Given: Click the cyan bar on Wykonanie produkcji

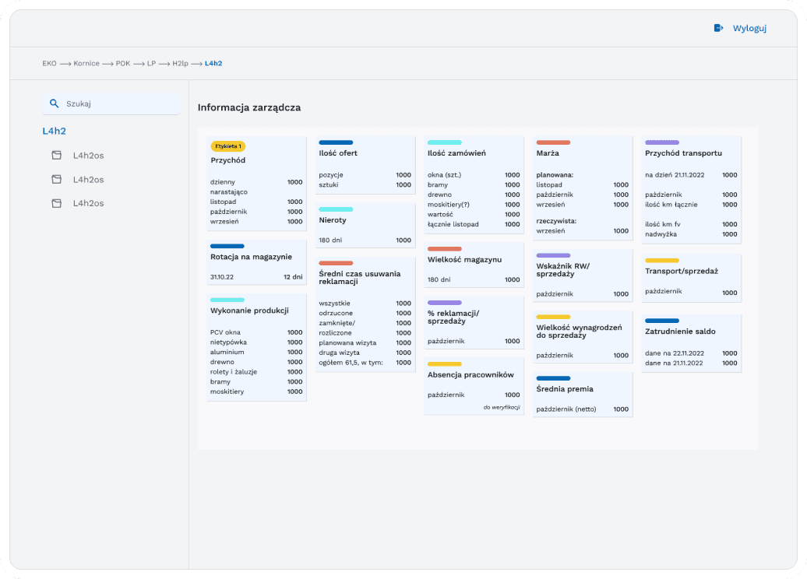Looking at the screenshot, I should coord(227,300).
